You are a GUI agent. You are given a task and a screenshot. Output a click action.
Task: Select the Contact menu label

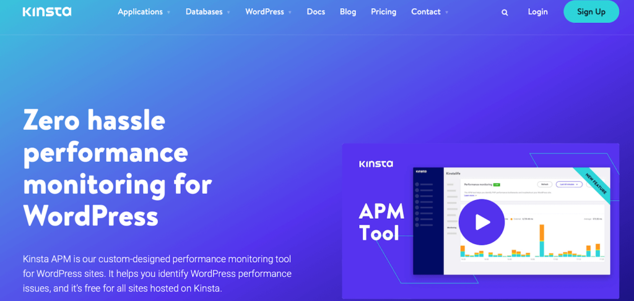[x=426, y=12]
